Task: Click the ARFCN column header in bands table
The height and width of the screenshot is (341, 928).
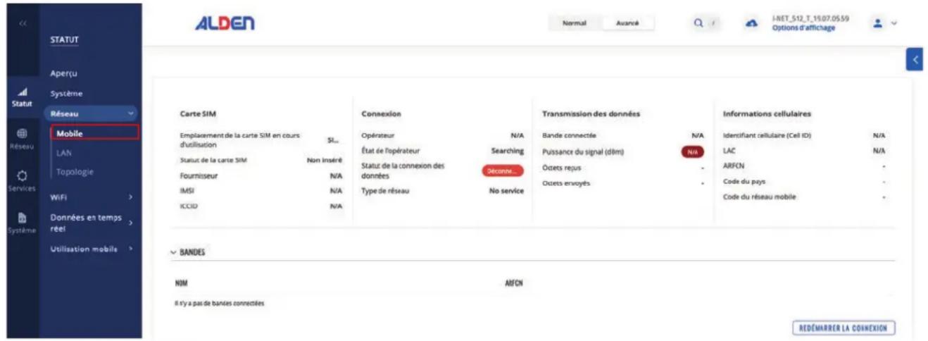Action: [x=513, y=284]
